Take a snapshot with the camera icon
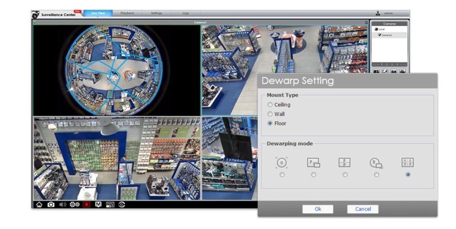 [51, 204]
